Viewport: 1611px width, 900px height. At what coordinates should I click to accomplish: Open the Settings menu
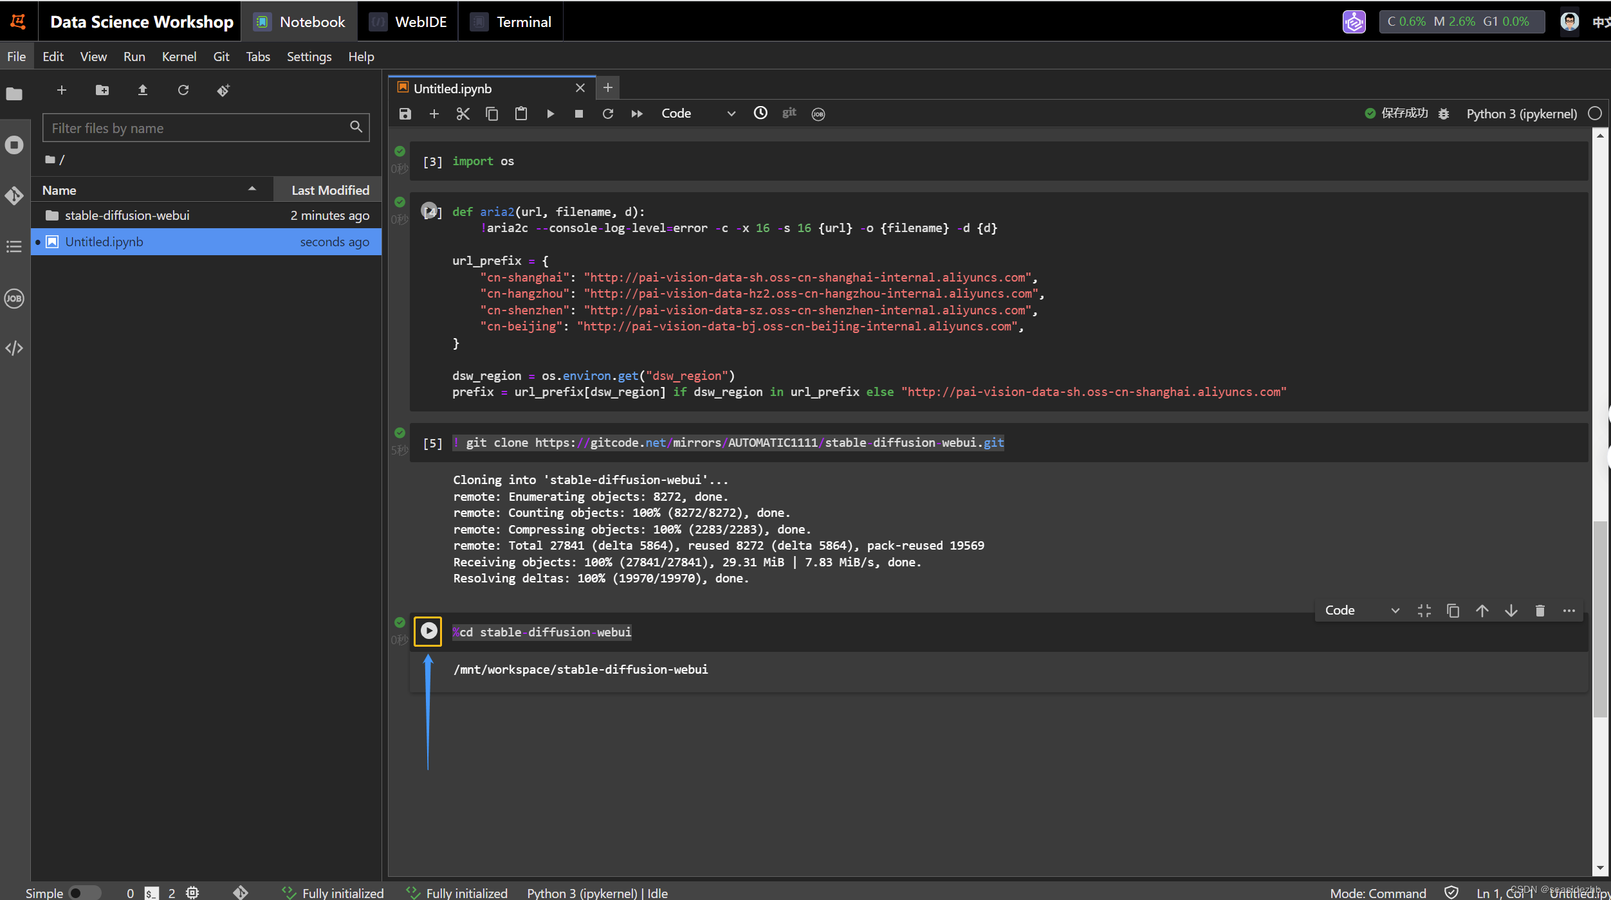pyautogui.click(x=309, y=57)
